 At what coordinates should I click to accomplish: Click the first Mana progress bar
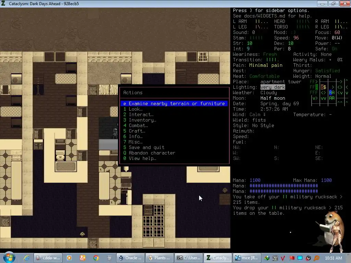click(283, 186)
